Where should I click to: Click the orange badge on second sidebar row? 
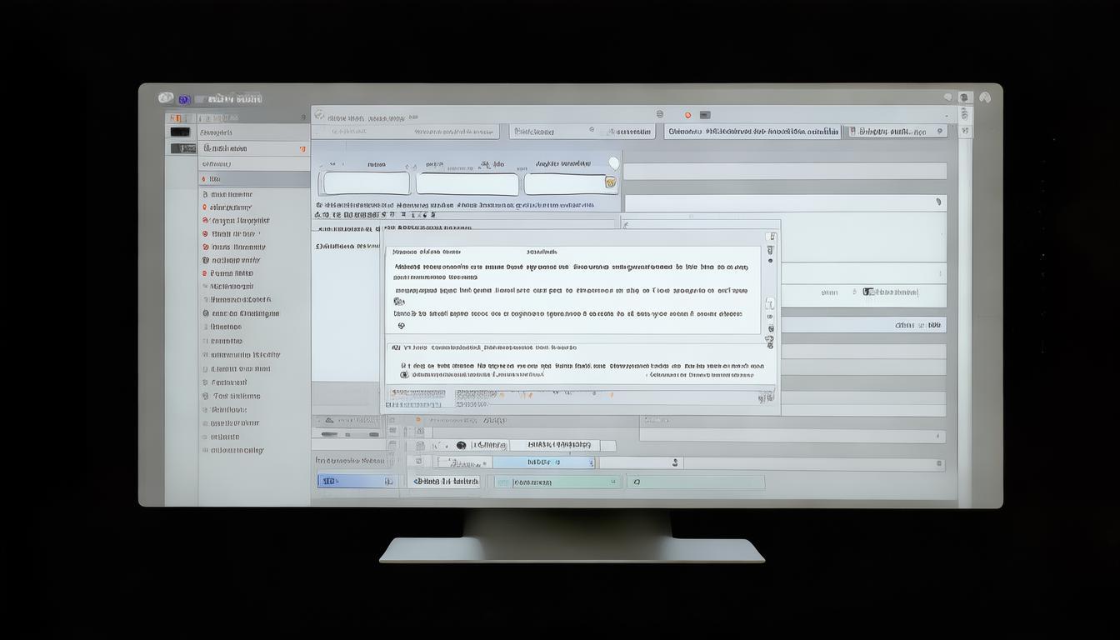(x=302, y=149)
